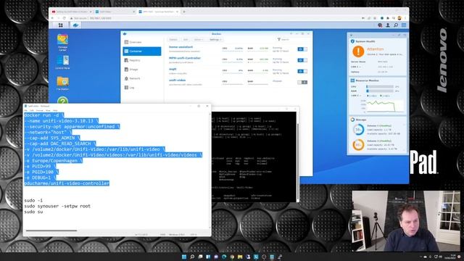Open File Station desktop icon
This screenshot has width=464, height=261.
(63, 83)
